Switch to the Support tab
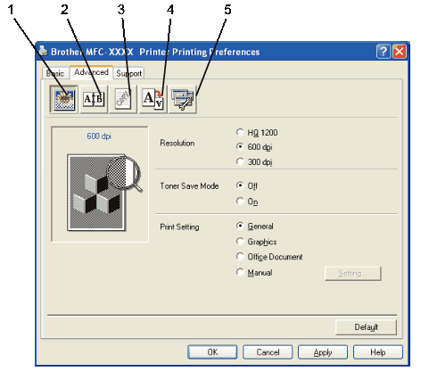 [x=129, y=73]
